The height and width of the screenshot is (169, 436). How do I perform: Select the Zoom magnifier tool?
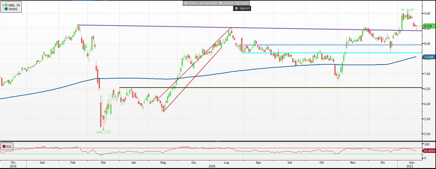tap(243, 3)
